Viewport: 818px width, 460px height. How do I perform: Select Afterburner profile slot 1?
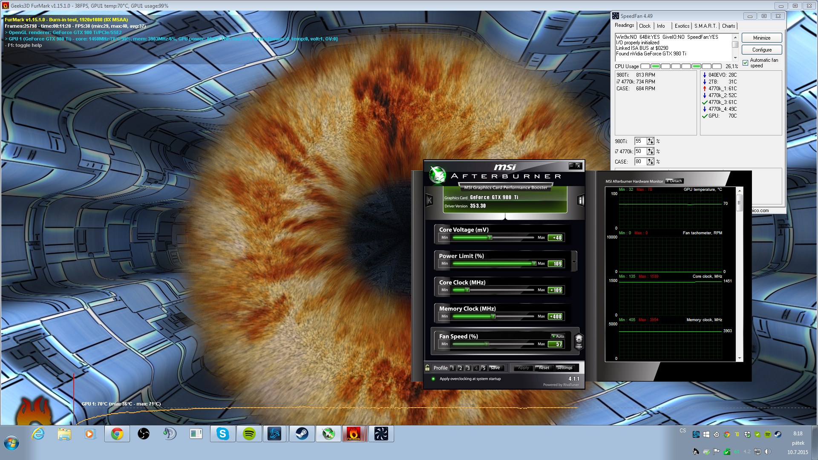[452, 368]
